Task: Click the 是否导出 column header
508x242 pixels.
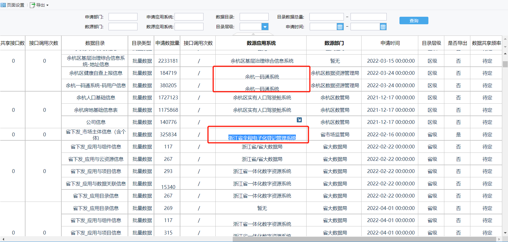Action: [x=457, y=43]
